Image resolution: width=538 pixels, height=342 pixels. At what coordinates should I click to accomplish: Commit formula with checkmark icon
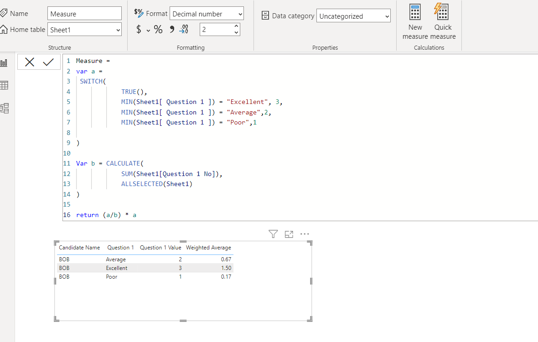coord(48,62)
